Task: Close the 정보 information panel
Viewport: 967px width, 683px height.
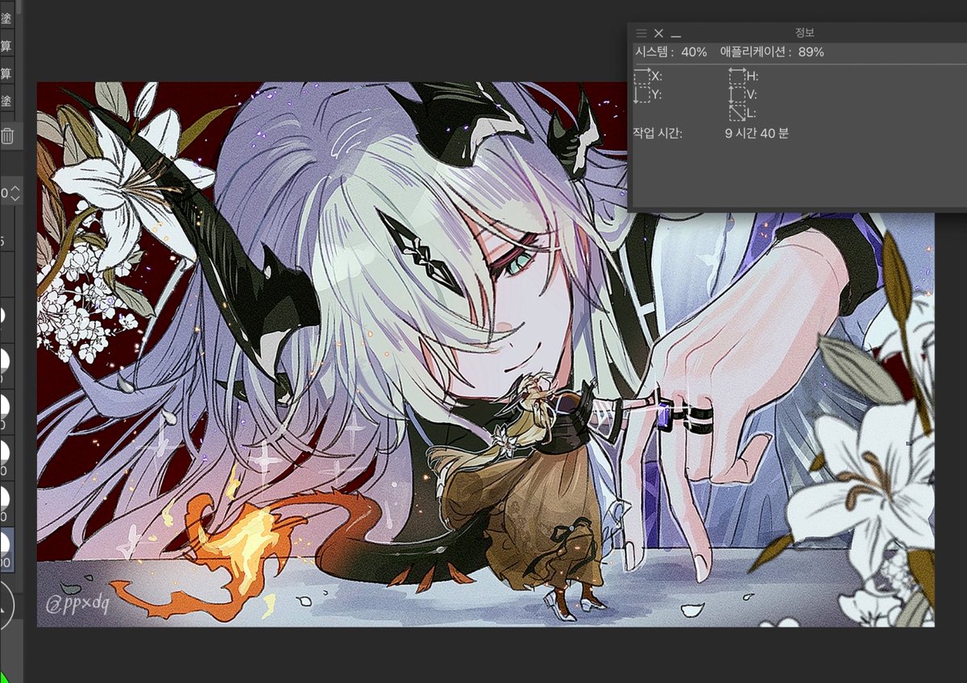Action: point(658,33)
